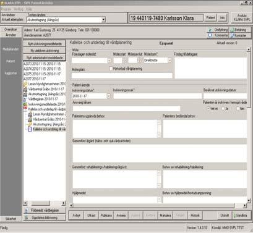The height and width of the screenshot is (233, 253).
Task: Select the Nej radio button
Action: point(238,108)
